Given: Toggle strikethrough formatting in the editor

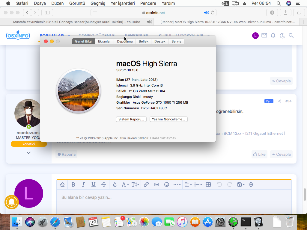Looking at the screenshot, I should [x=104, y=184].
